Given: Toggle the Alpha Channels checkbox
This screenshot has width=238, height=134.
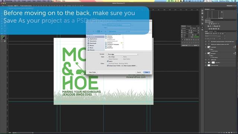Looking at the screenshot, I should [x=108, y=59].
